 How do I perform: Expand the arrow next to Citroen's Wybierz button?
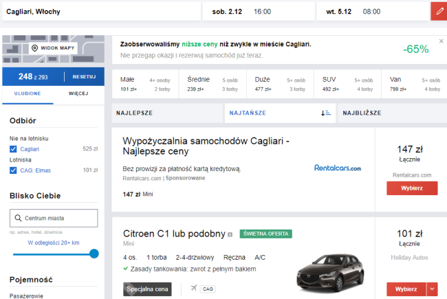tap(431, 289)
